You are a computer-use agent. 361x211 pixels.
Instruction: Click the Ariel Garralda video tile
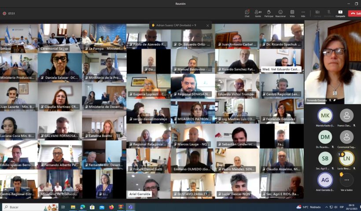click(148, 186)
